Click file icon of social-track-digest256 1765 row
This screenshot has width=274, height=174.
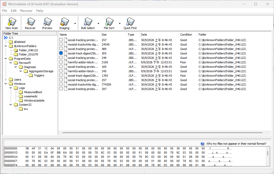(66, 76)
